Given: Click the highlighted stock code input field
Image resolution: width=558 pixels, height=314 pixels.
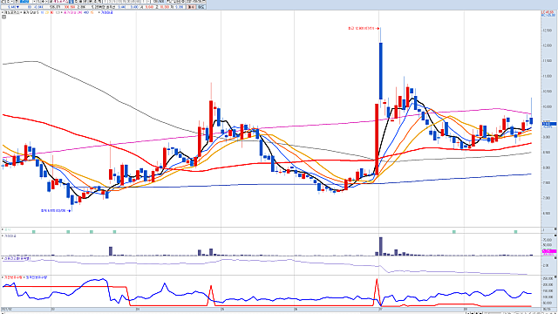Looking at the screenshot, I should click(24, 2).
